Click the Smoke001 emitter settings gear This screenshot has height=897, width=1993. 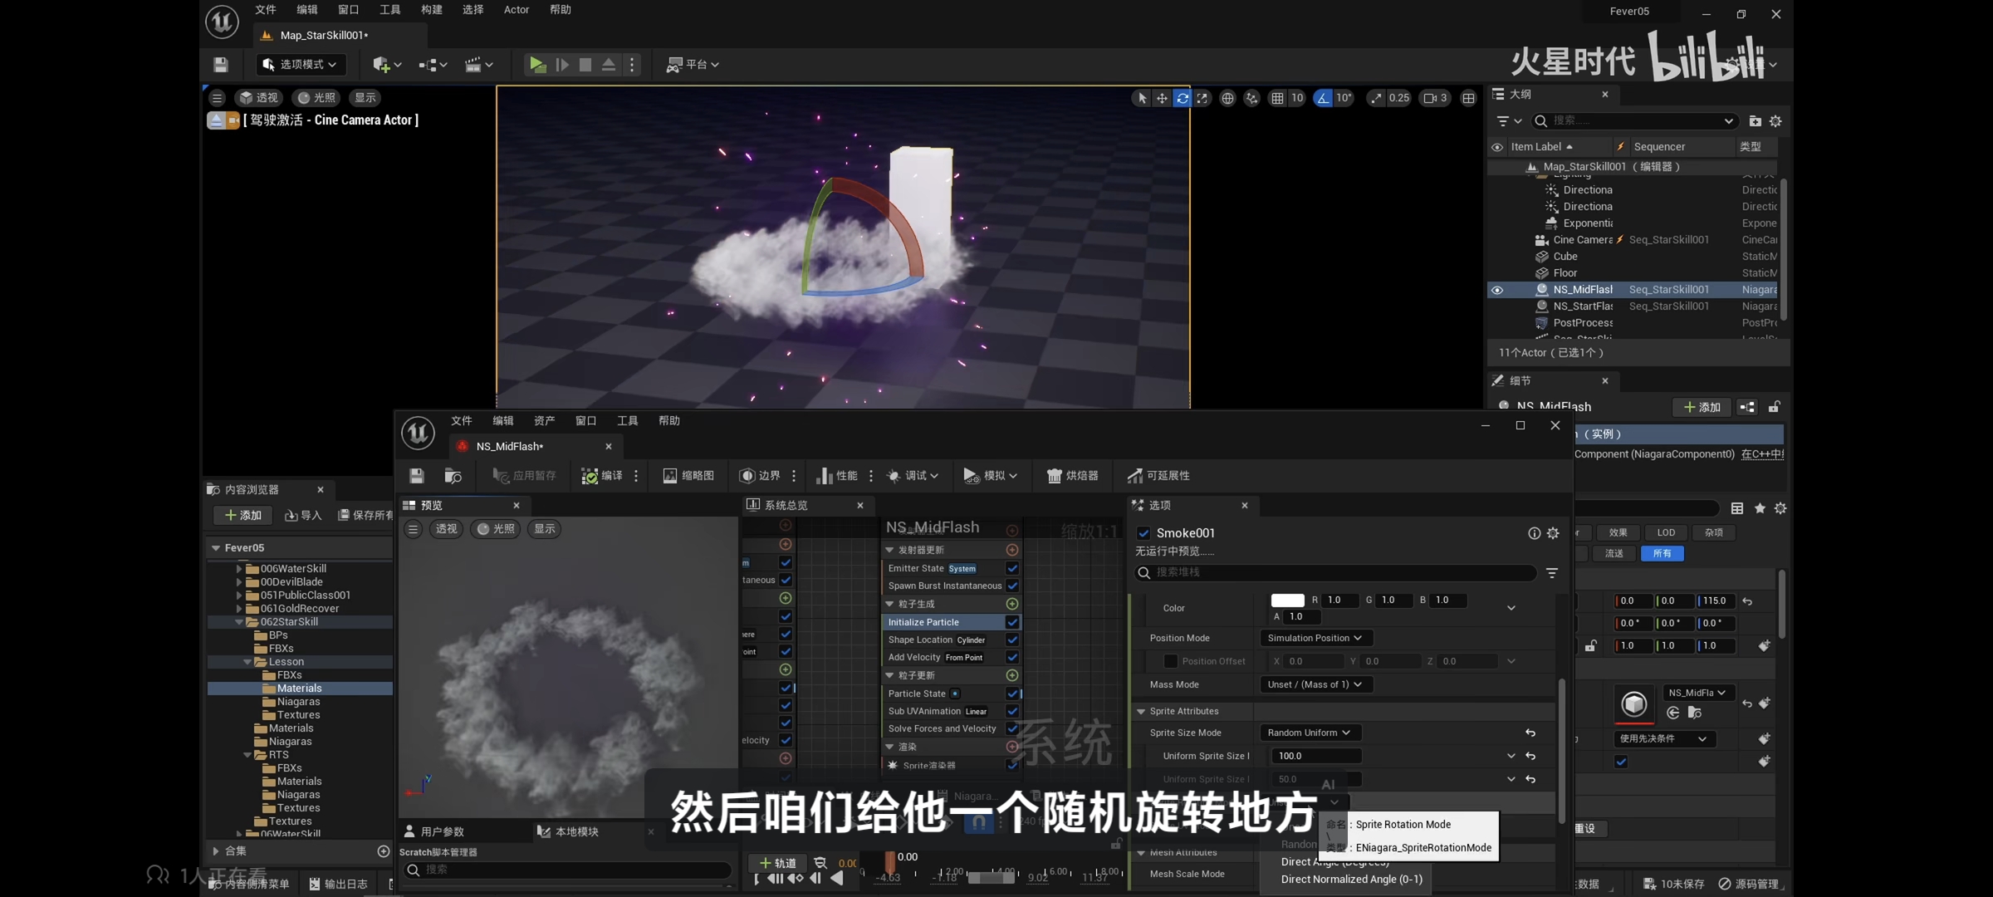coord(1553,533)
